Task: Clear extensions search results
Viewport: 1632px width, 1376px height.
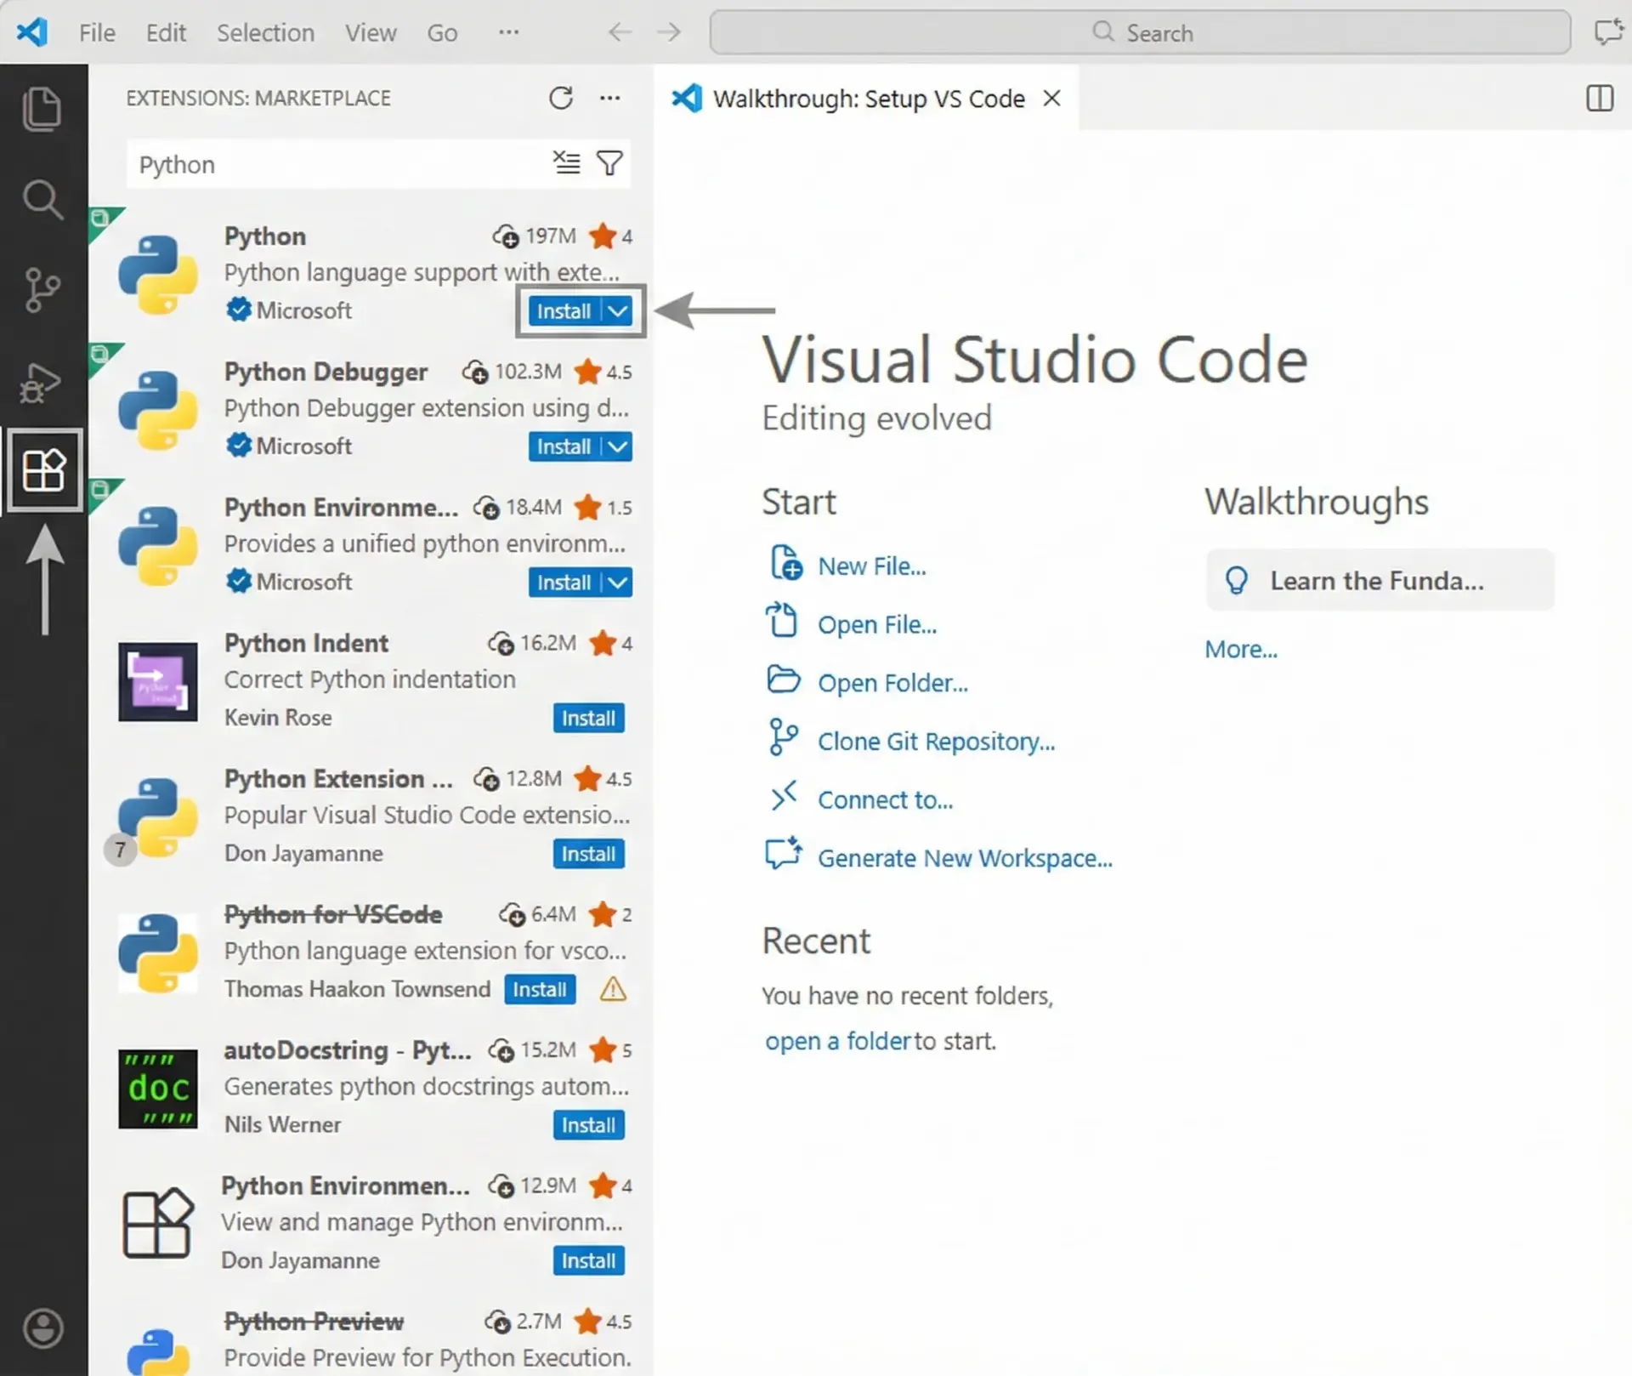Action: click(566, 162)
